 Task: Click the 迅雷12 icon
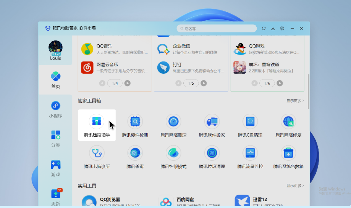(x=242, y=201)
